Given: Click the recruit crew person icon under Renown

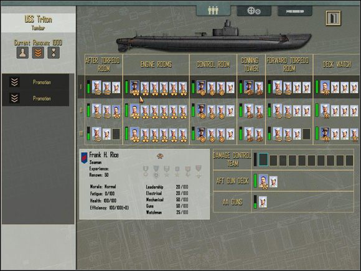Looking at the screenshot, I should (22, 52).
